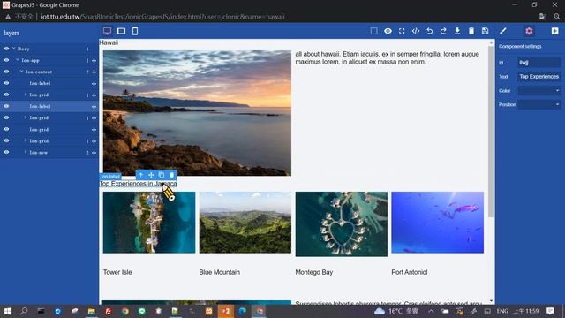Undo the last change

pos(430,31)
